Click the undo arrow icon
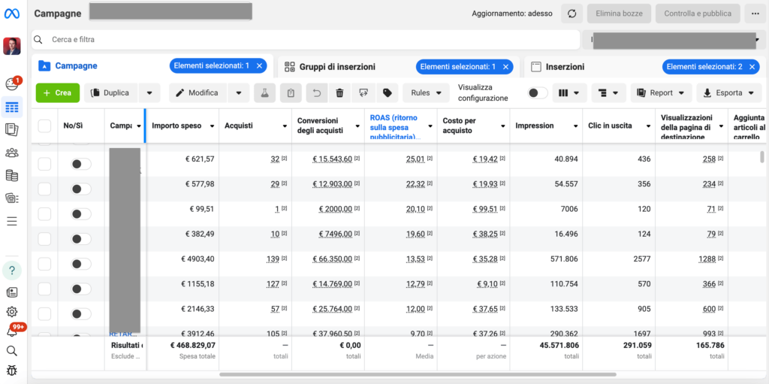The width and height of the screenshot is (769, 384). pos(316,93)
